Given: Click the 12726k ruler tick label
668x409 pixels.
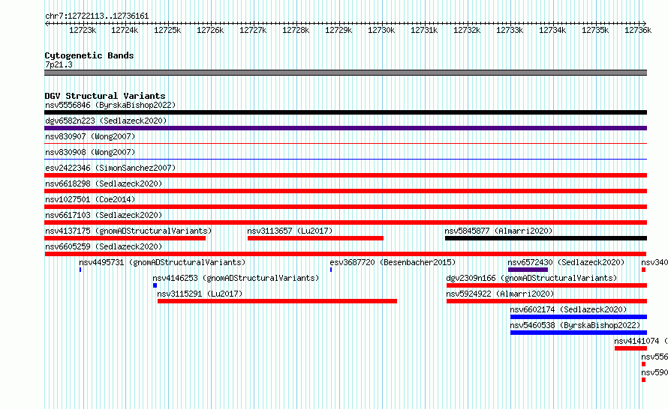Looking at the screenshot, I should (210, 30).
